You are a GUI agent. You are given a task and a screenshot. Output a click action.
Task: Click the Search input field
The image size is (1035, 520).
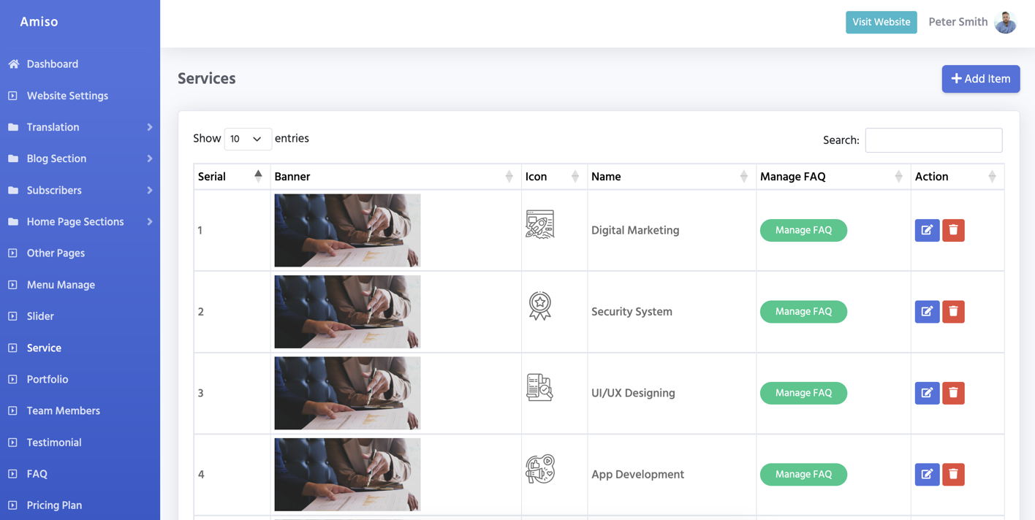click(933, 140)
